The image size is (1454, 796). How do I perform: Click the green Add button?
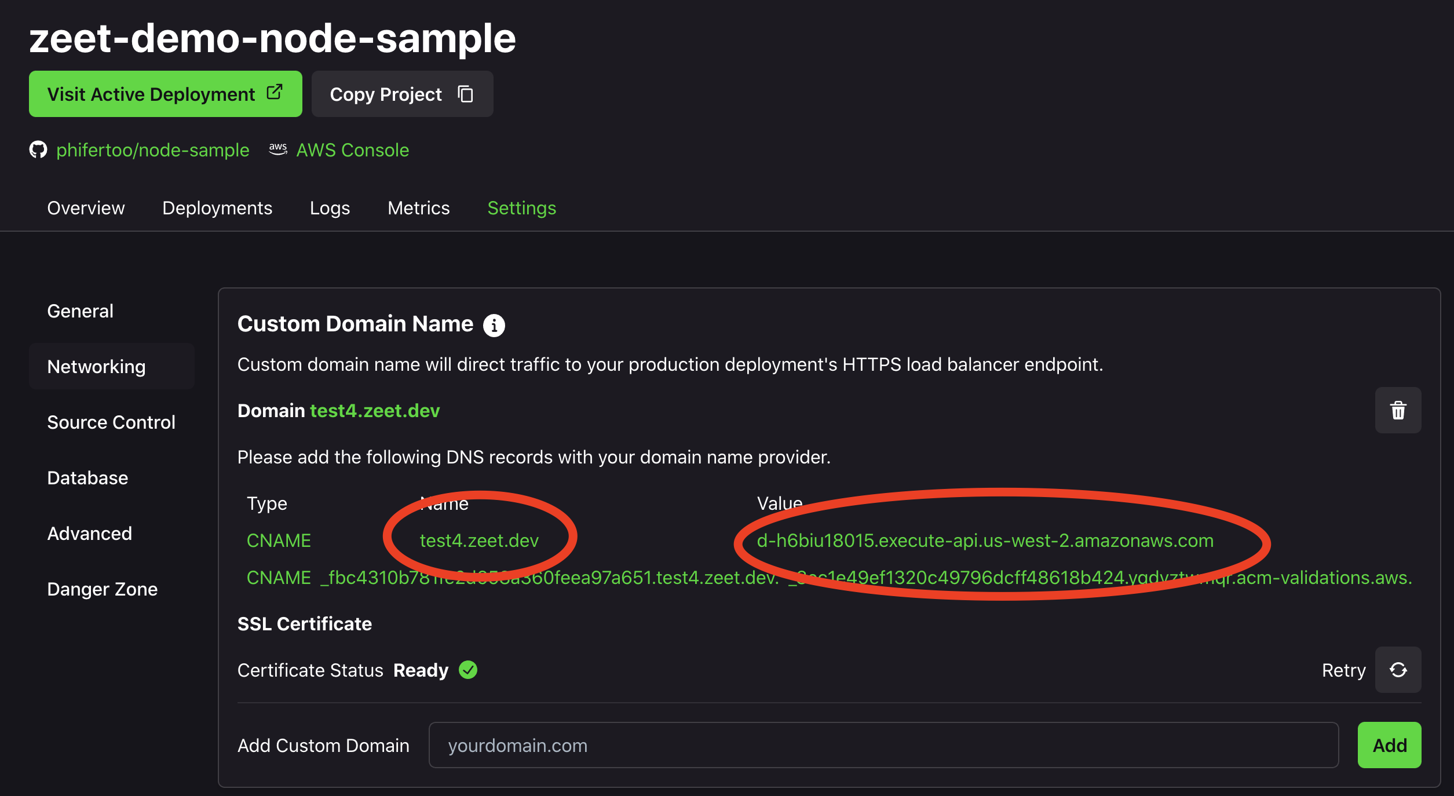[1389, 745]
